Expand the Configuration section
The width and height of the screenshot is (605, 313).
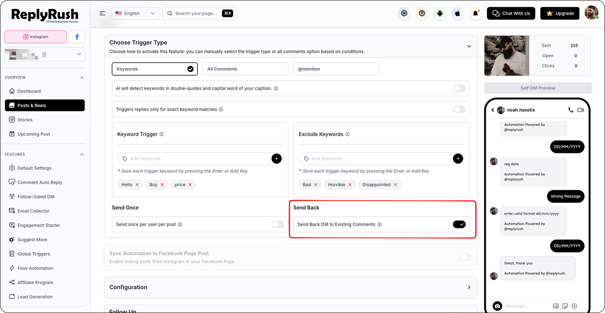[x=469, y=287]
